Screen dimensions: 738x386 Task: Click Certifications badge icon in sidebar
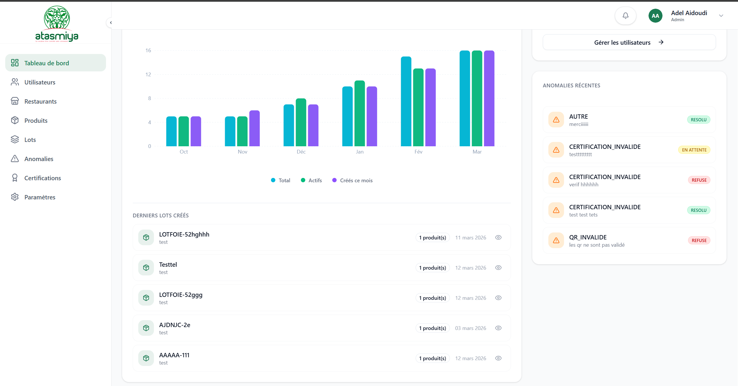tap(15, 178)
